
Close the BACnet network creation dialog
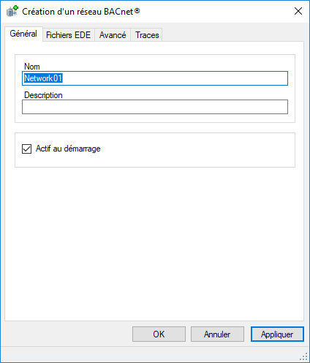(x=298, y=11)
